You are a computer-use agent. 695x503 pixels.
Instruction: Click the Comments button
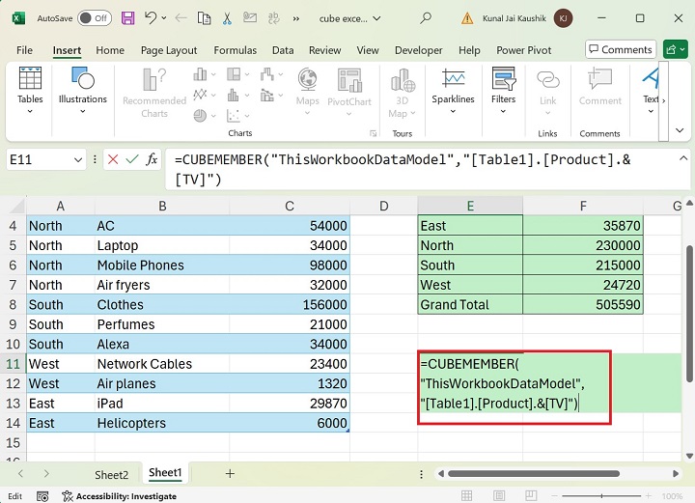(x=620, y=49)
